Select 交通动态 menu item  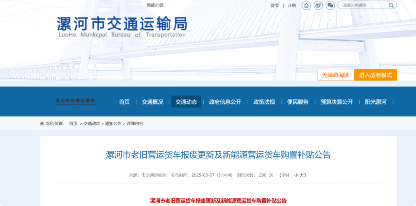point(186,102)
